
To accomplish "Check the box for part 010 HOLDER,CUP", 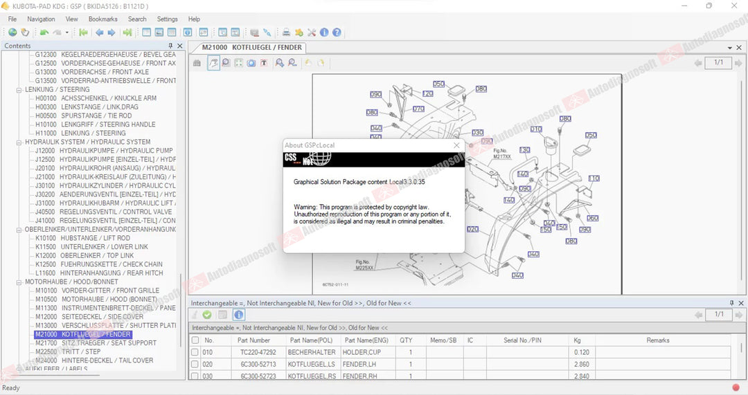I will click(x=195, y=352).
